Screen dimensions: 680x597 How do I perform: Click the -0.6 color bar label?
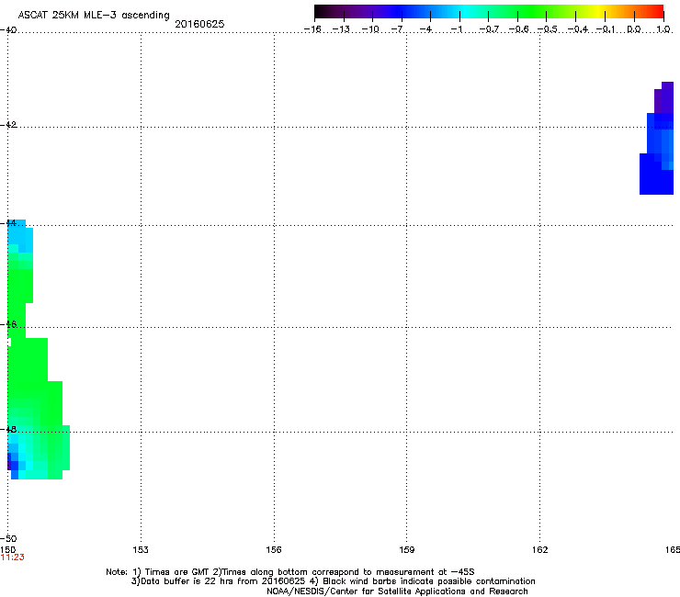[518, 29]
